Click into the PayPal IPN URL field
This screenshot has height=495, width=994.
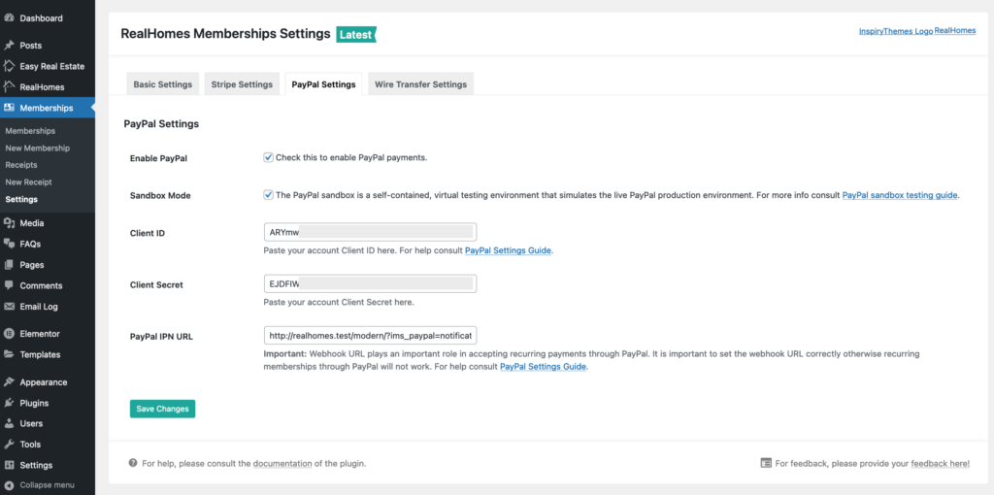click(x=370, y=335)
